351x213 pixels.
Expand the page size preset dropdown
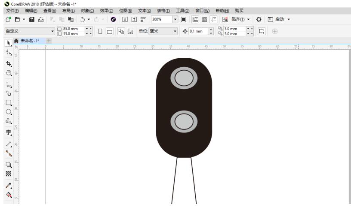tap(53, 31)
